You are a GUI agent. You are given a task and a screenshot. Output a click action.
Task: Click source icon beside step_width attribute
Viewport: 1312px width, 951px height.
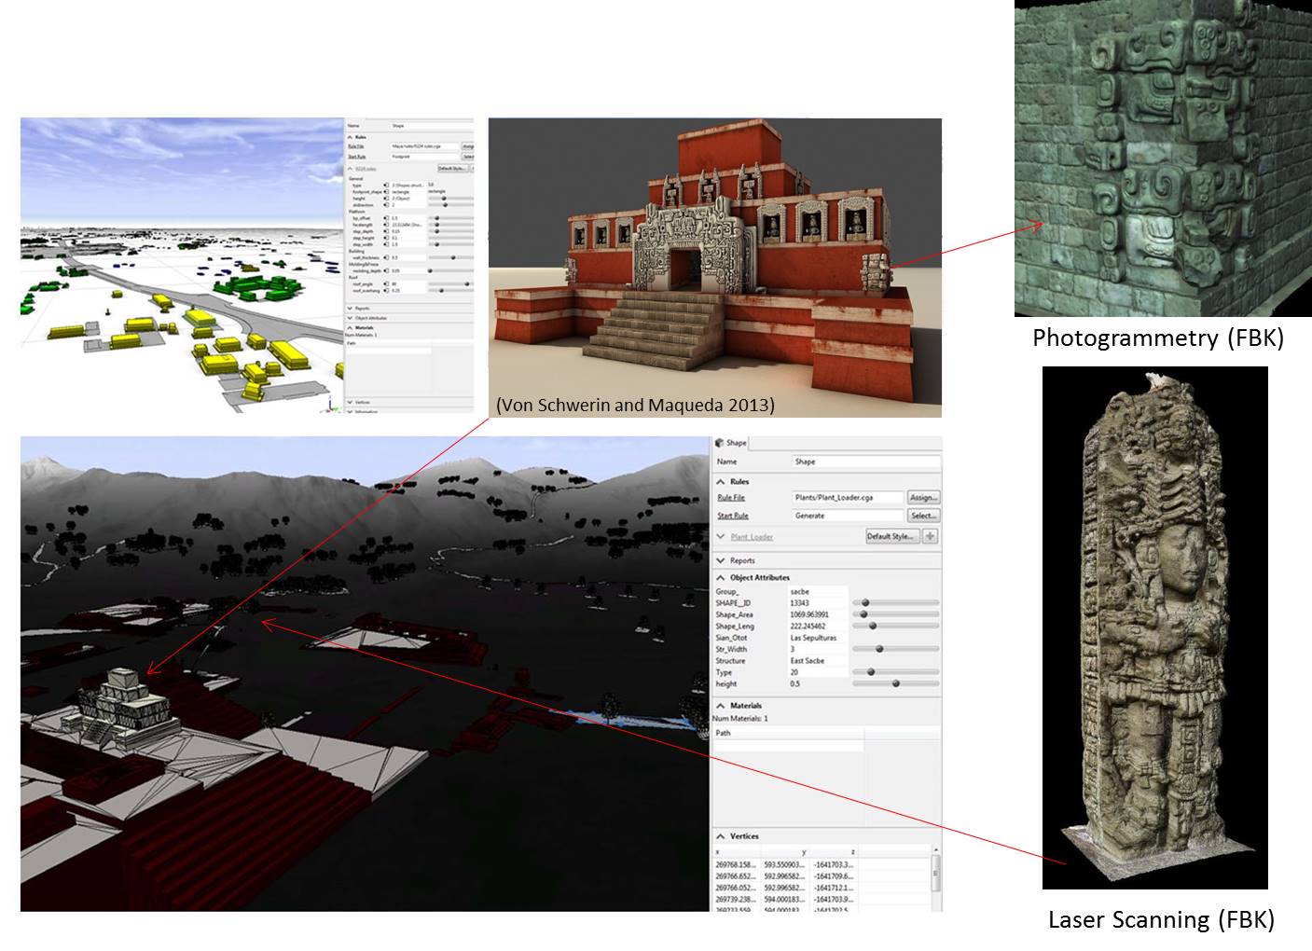pyautogui.click(x=386, y=244)
